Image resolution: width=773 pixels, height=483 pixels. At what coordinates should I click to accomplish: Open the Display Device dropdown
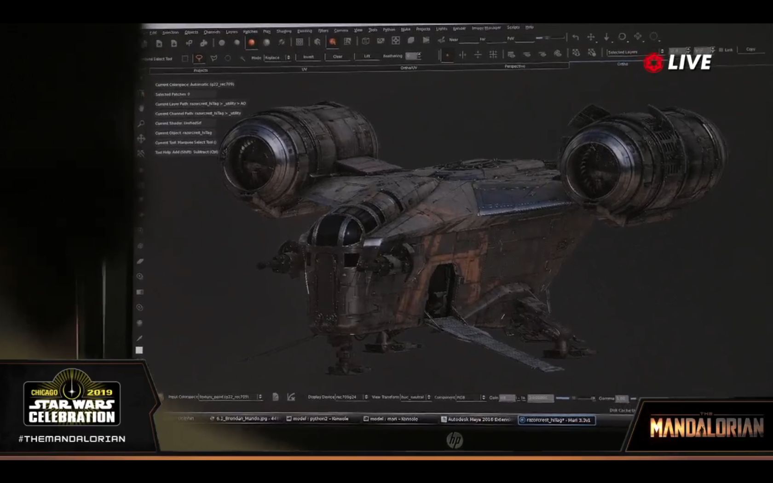352,397
